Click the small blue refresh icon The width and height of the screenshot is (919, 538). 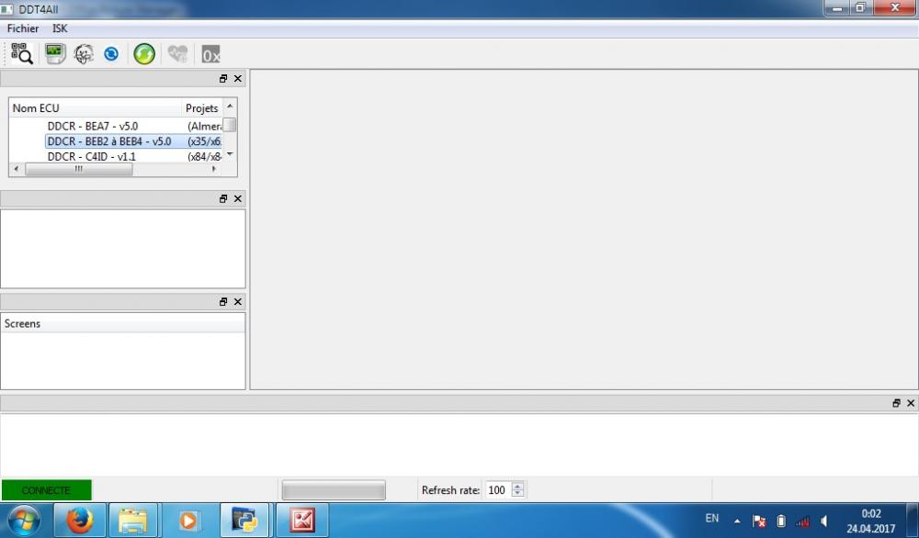pyautogui.click(x=111, y=54)
